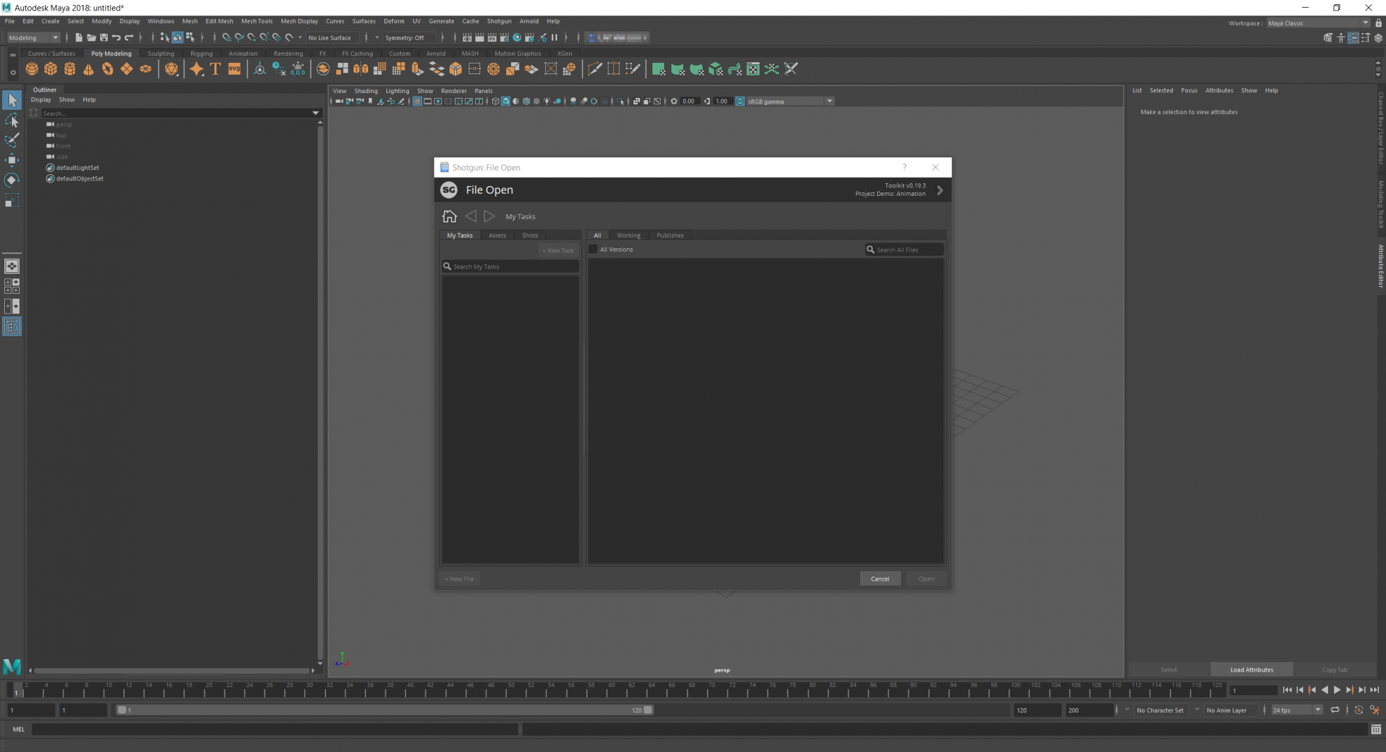The height and width of the screenshot is (752, 1386).
Task: Create an SVG object from the shelf
Action: point(234,69)
